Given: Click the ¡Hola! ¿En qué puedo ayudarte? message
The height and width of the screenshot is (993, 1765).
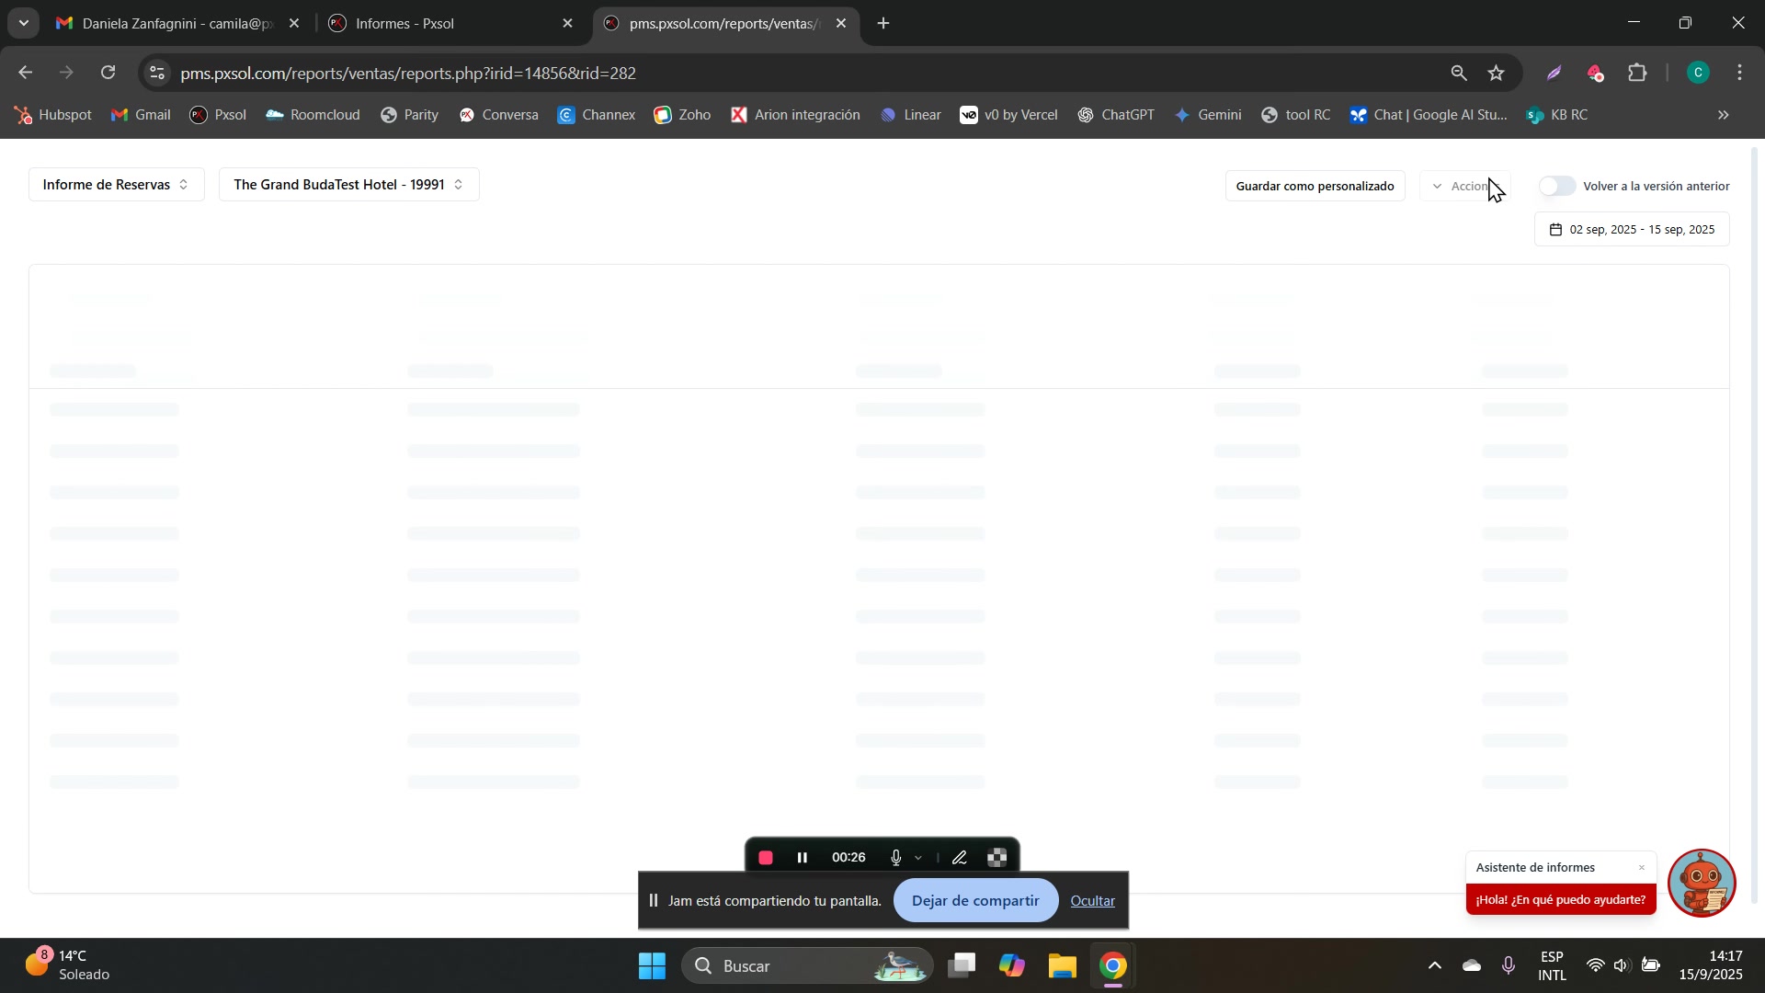Looking at the screenshot, I should pyautogui.click(x=1561, y=900).
